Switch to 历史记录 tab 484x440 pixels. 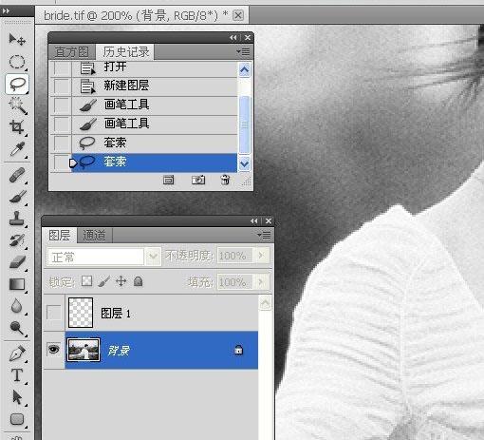point(125,51)
